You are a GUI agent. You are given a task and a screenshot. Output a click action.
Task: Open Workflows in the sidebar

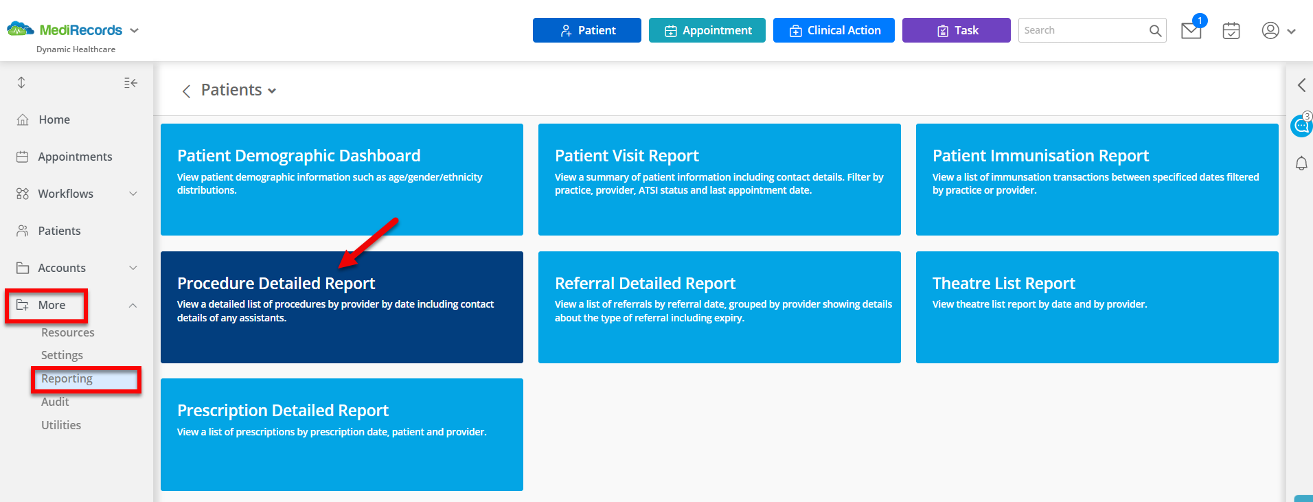[65, 194]
